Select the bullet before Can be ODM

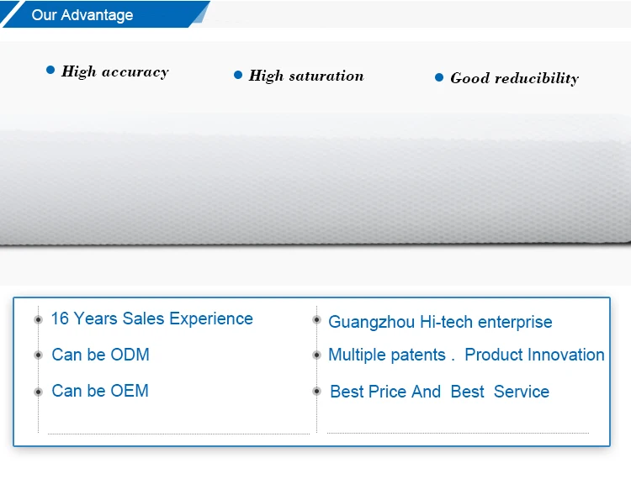click(x=38, y=355)
